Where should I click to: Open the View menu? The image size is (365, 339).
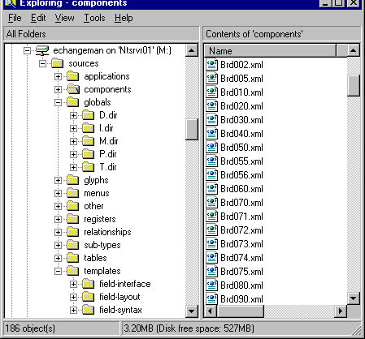[64, 18]
